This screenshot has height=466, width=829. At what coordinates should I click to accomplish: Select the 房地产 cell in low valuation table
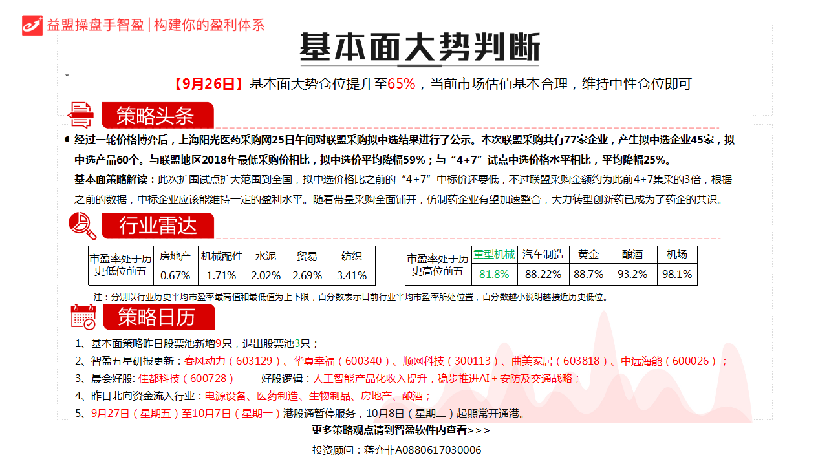tap(175, 256)
